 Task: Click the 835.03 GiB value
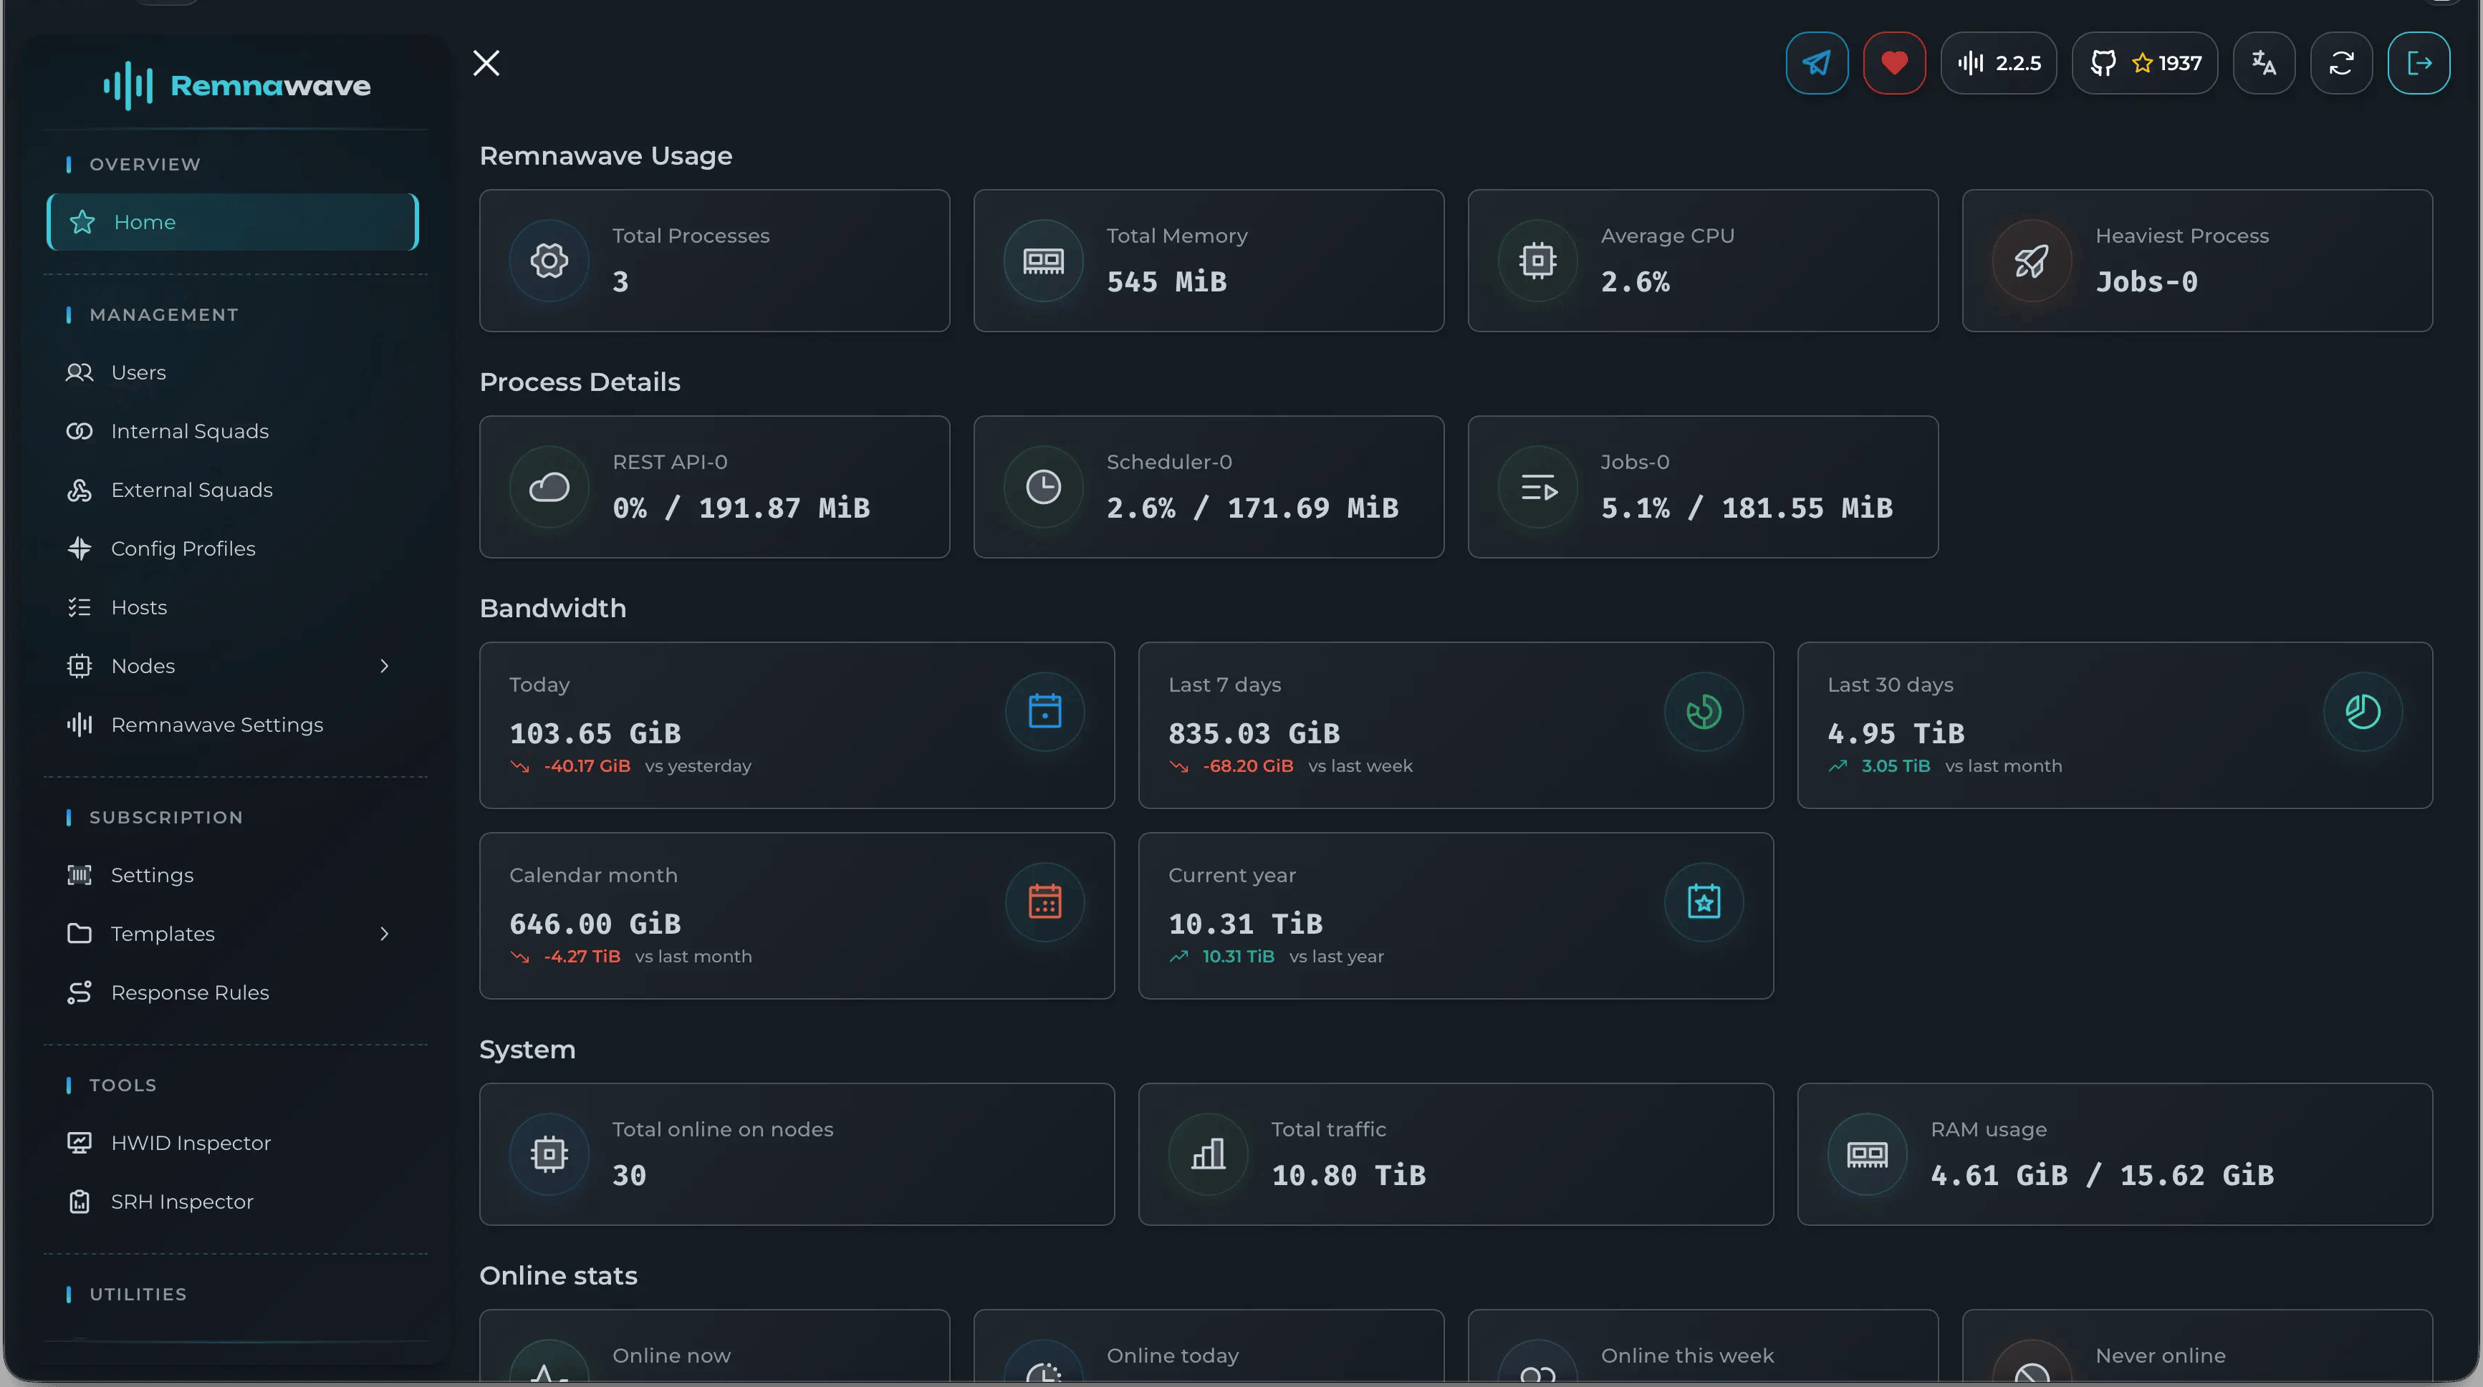coord(1254,734)
